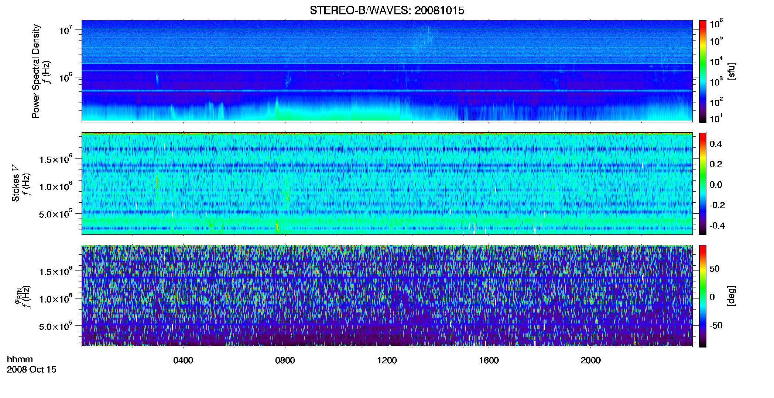Click the 0.2 value on Stokes V color bar
Screen dimensions: 774x398
(x=716, y=164)
